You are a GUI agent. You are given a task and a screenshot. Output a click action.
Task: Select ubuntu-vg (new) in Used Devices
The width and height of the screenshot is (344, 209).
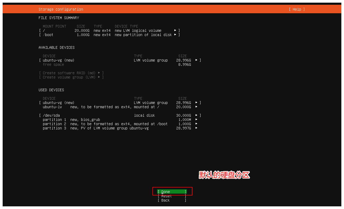(120, 103)
